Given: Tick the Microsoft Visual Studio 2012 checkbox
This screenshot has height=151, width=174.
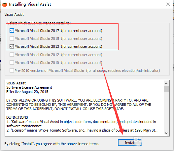Looking at the screenshot, I should click(12, 55).
